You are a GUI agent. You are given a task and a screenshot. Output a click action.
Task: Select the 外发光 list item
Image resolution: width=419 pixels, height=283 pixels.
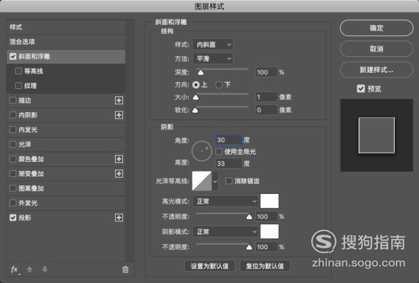66,203
